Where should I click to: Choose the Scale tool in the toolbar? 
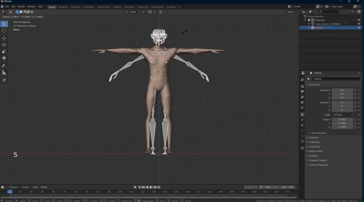4,51
